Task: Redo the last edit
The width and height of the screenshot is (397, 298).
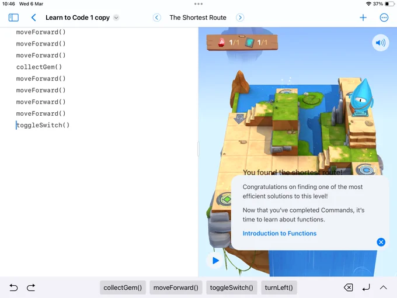Action: pos(31,287)
